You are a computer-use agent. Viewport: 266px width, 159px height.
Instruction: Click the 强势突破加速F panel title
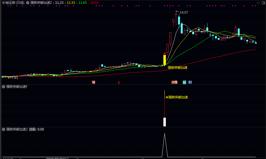pos(17,87)
